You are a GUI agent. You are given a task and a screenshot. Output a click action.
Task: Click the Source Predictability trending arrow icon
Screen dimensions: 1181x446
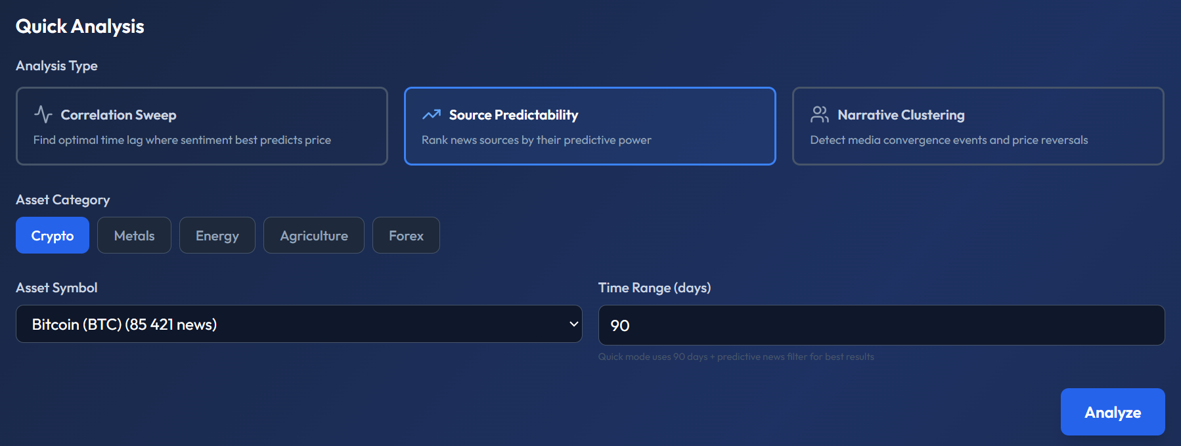(x=430, y=114)
